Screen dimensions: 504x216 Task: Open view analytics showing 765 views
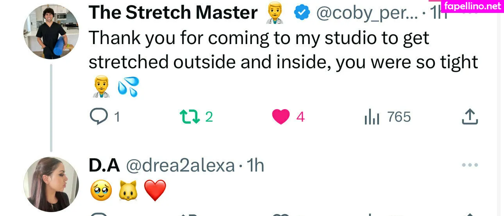372,117
